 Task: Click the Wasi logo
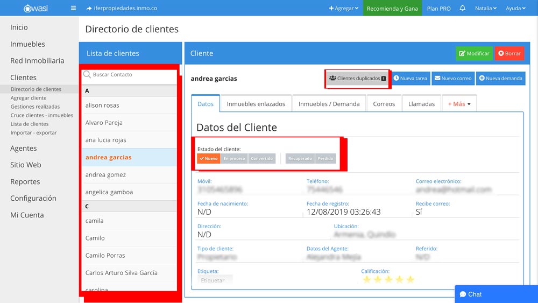[x=36, y=8]
